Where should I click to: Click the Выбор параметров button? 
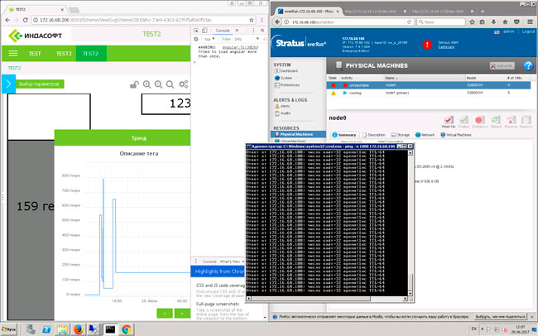[40, 84]
